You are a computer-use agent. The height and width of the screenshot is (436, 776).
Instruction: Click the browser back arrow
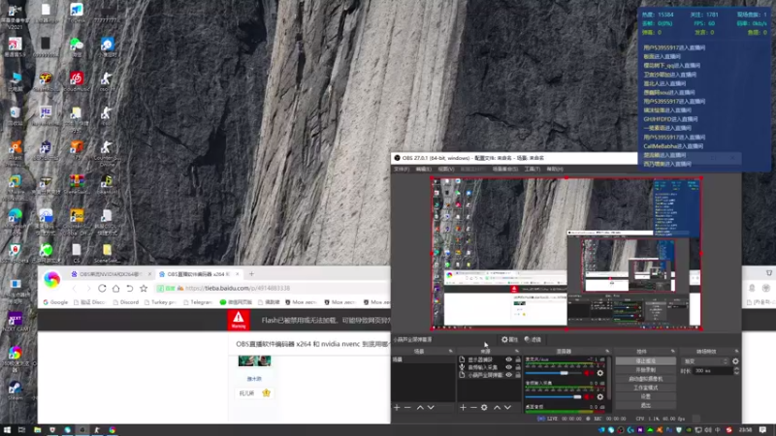[x=75, y=288]
